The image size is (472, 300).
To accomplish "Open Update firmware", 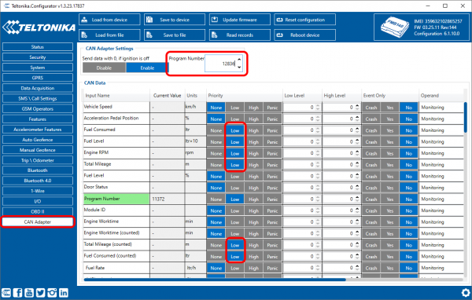I will [240, 20].
